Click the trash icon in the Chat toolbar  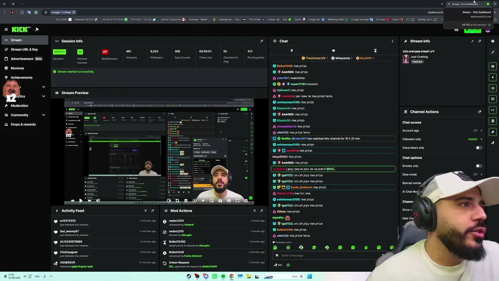[x=292, y=50]
